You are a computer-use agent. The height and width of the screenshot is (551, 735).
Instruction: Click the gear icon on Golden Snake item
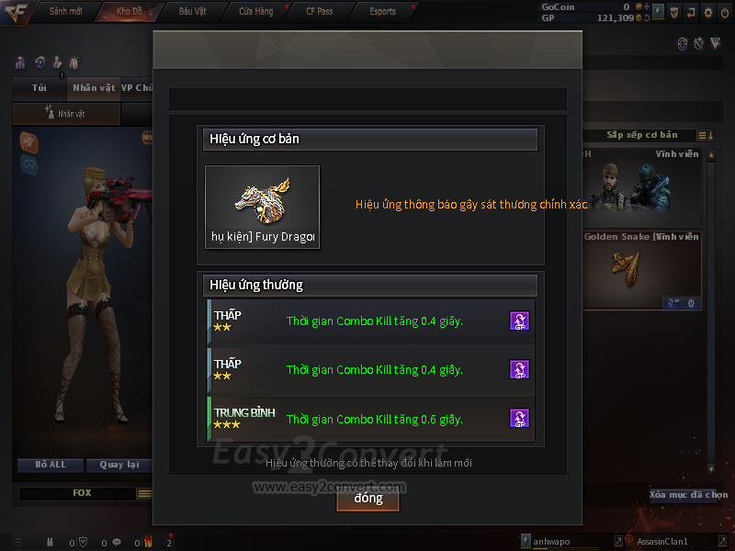[x=691, y=303]
